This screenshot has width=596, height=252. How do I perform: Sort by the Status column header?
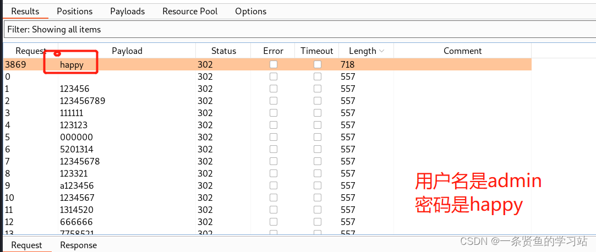[223, 51]
